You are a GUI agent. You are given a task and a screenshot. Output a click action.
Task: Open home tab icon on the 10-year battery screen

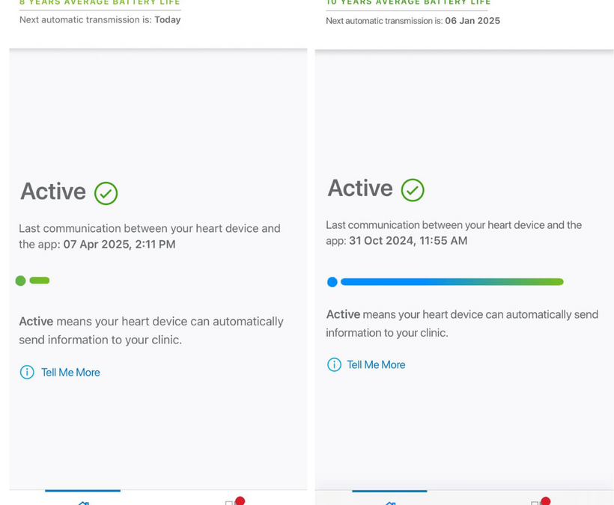[390, 502]
